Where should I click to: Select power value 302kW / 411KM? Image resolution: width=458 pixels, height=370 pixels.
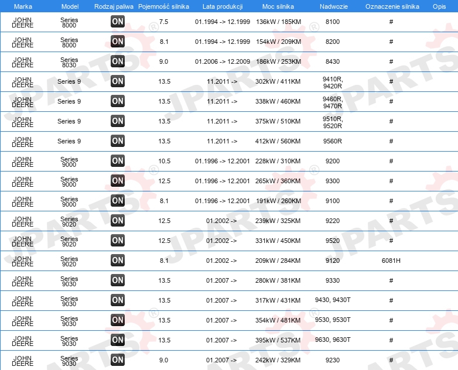[278, 81]
